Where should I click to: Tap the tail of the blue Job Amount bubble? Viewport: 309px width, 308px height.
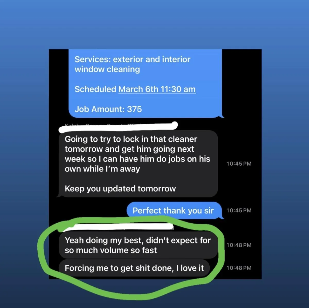click(x=222, y=116)
